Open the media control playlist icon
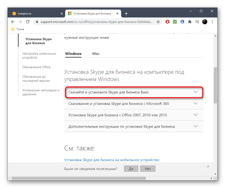The width and height of the screenshot is (225, 188). coord(197,22)
